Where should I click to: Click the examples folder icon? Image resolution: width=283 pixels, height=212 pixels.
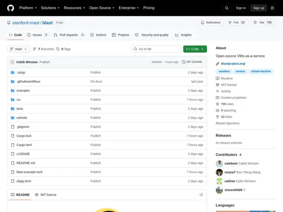[x=12, y=91]
